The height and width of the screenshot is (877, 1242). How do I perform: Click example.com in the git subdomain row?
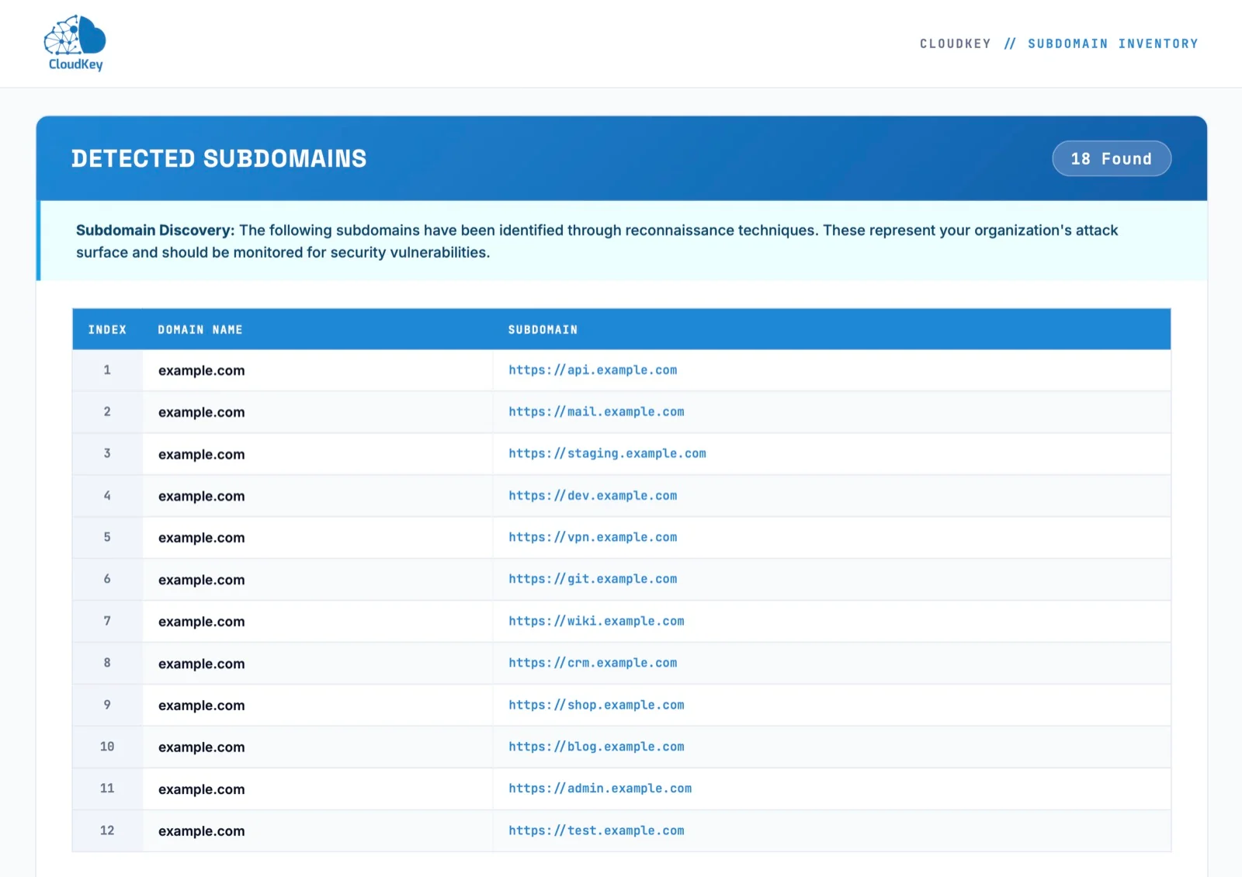(x=201, y=581)
